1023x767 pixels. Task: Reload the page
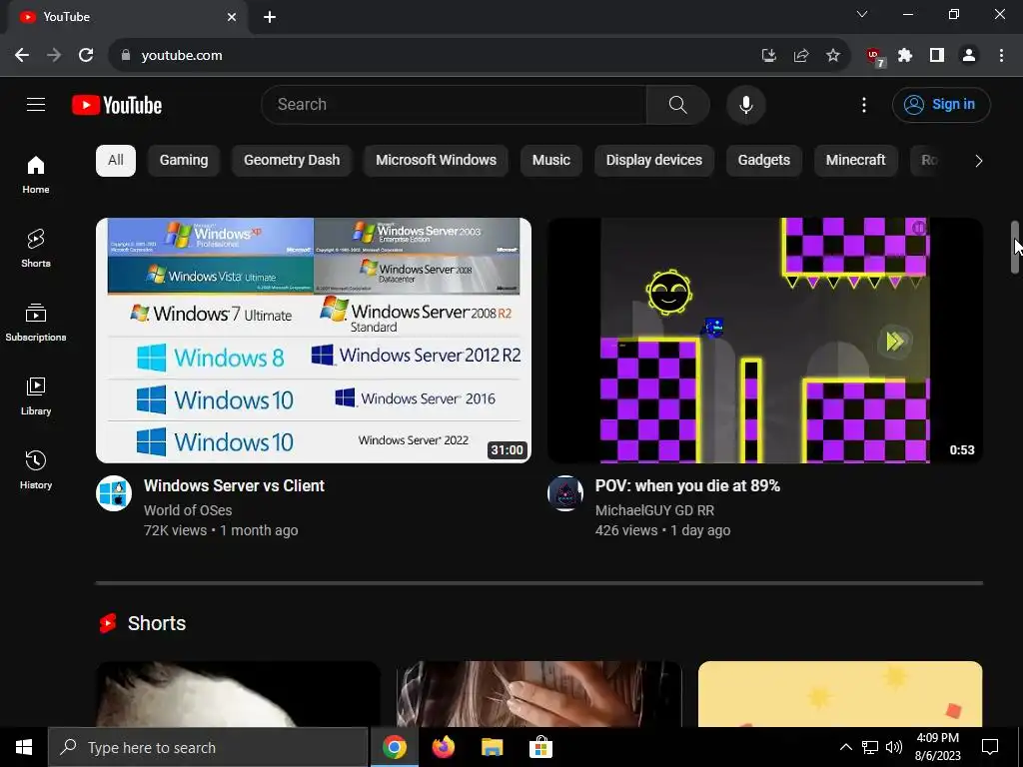86,56
